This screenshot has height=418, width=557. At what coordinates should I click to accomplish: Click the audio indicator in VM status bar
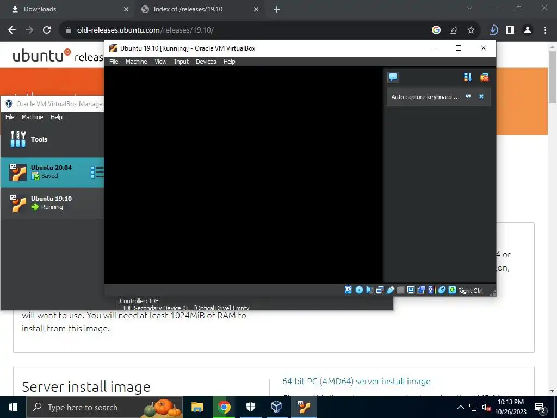(369, 290)
